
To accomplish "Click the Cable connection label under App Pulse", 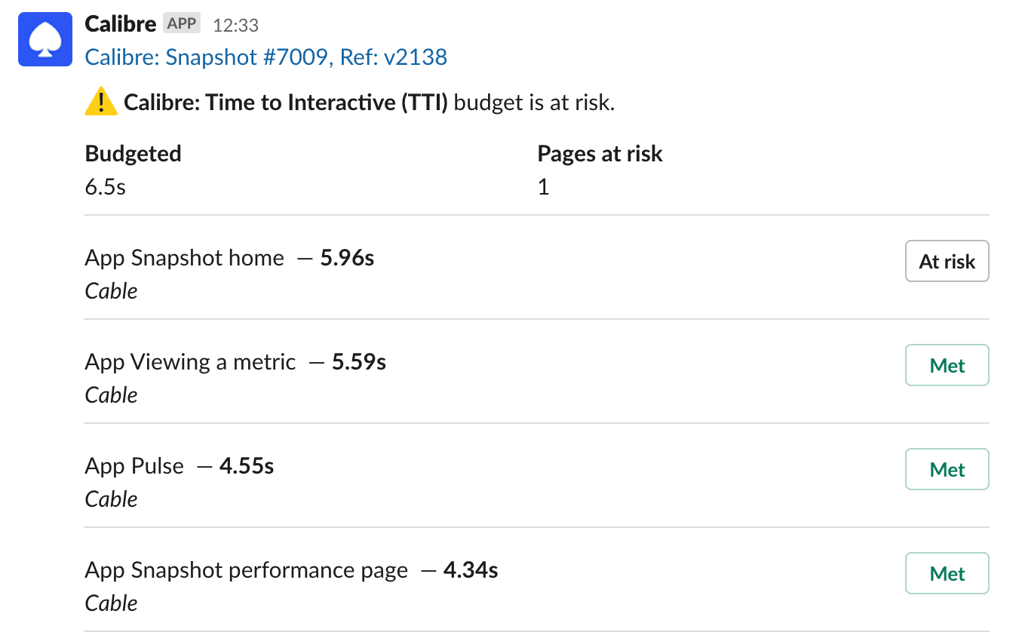I will [x=111, y=499].
